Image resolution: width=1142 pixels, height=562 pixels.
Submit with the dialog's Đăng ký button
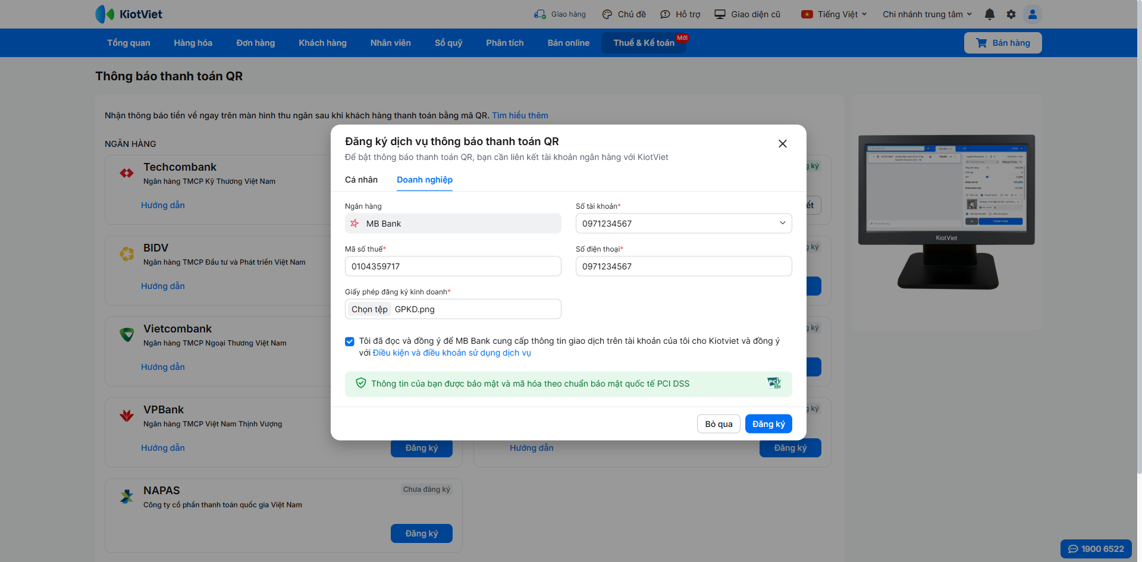[768, 424]
